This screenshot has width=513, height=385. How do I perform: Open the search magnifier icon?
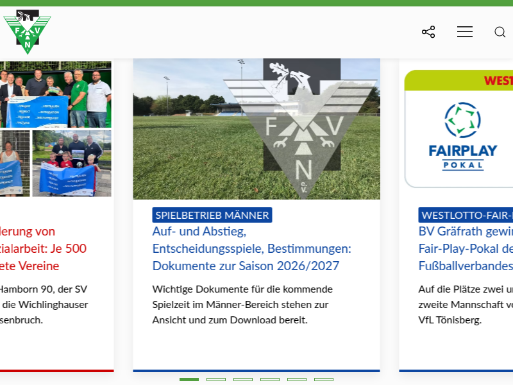click(500, 32)
